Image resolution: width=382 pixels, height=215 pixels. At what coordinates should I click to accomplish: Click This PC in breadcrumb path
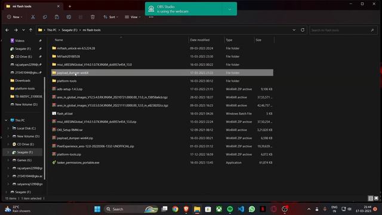point(52,30)
